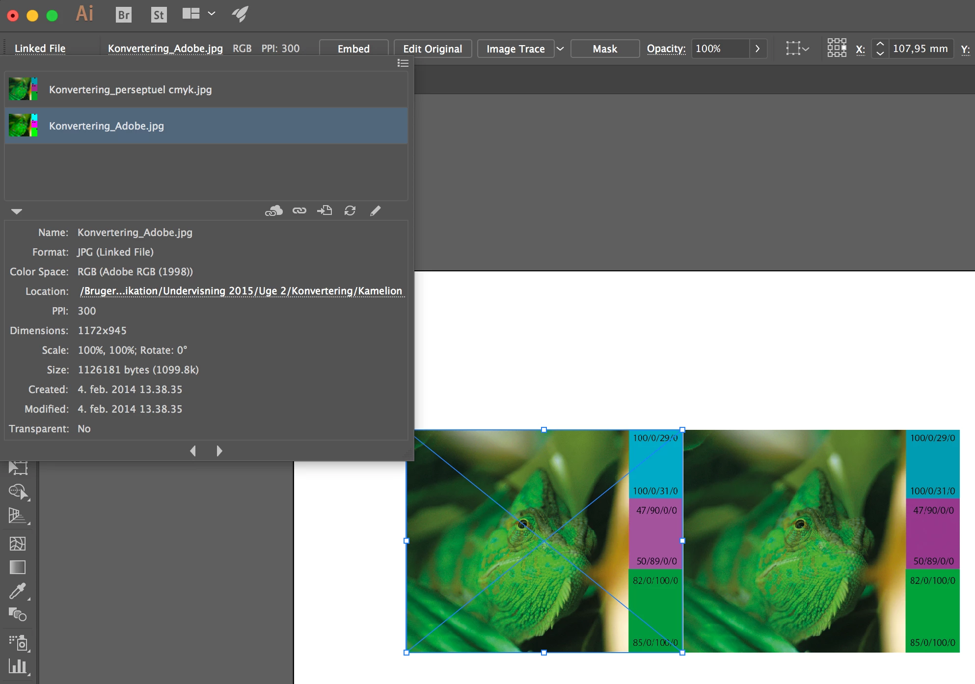The image size is (975, 684).
Task: Click the link Location file path
Action: coord(241,291)
